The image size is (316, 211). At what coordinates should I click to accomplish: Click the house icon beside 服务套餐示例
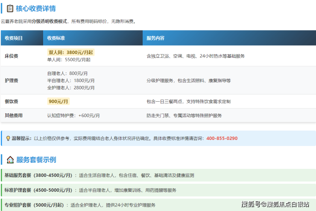pyautogui.click(x=10, y=160)
